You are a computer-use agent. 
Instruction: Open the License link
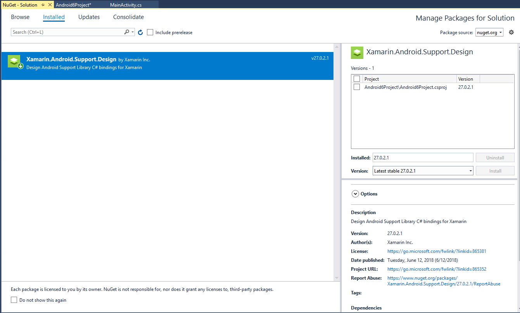(x=437, y=251)
